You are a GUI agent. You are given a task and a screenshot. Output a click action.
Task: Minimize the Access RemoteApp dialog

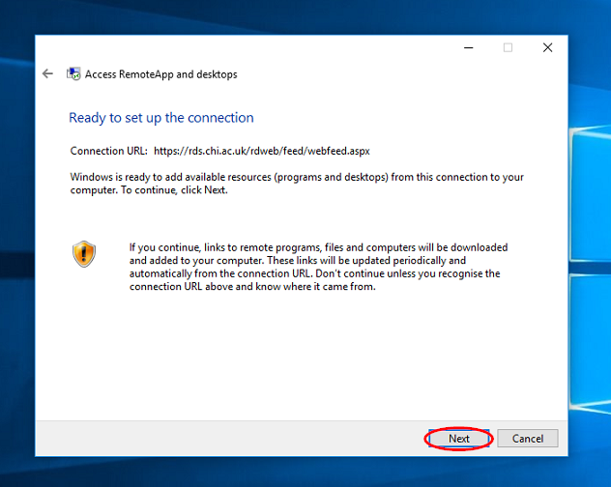coord(468,48)
